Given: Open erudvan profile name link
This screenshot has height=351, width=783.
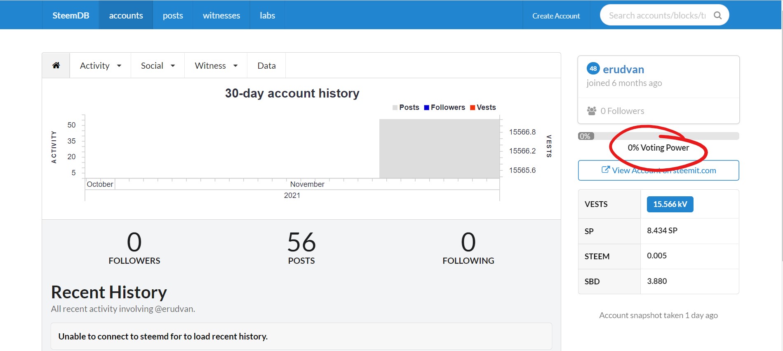Looking at the screenshot, I should (x=623, y=69).
